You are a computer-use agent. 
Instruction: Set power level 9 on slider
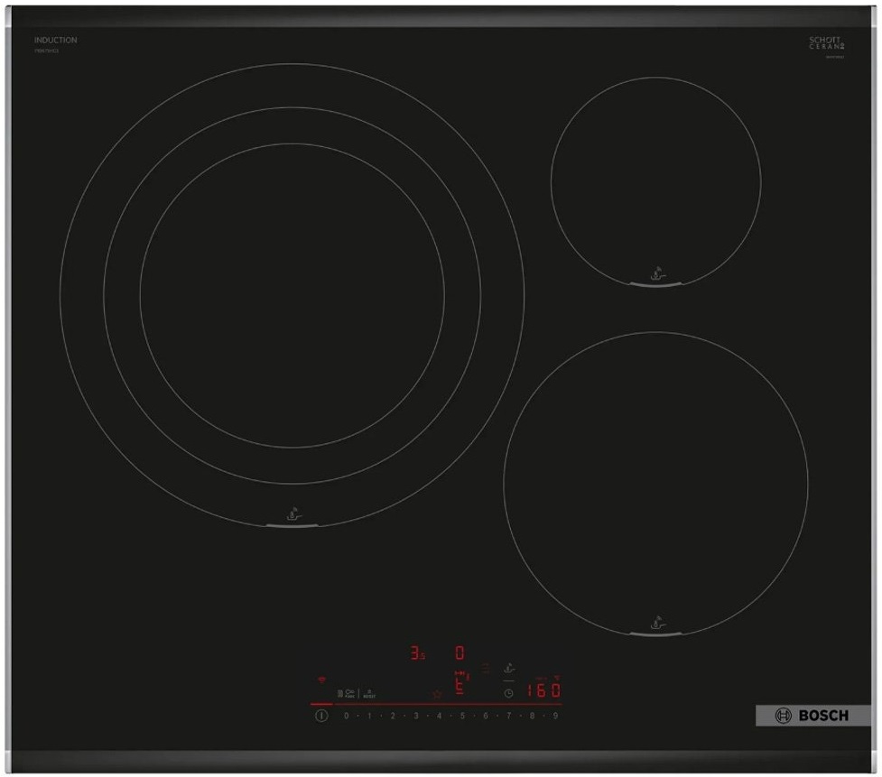pyautogui.click(x=555, y=716)
